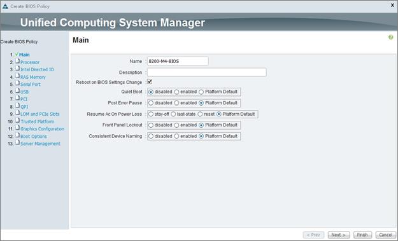Open the PCI step
The width and height of the screenshot is (398, 241).
(24, 99)
